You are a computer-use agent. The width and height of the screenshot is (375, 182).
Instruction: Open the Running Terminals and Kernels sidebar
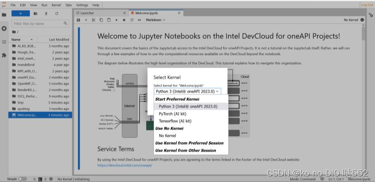[x=4, y=29]
